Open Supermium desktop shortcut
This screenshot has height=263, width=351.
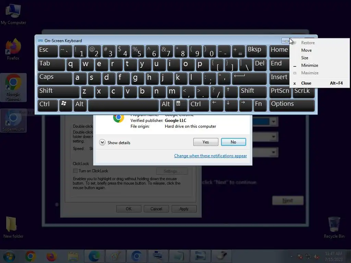click(13, 121)
